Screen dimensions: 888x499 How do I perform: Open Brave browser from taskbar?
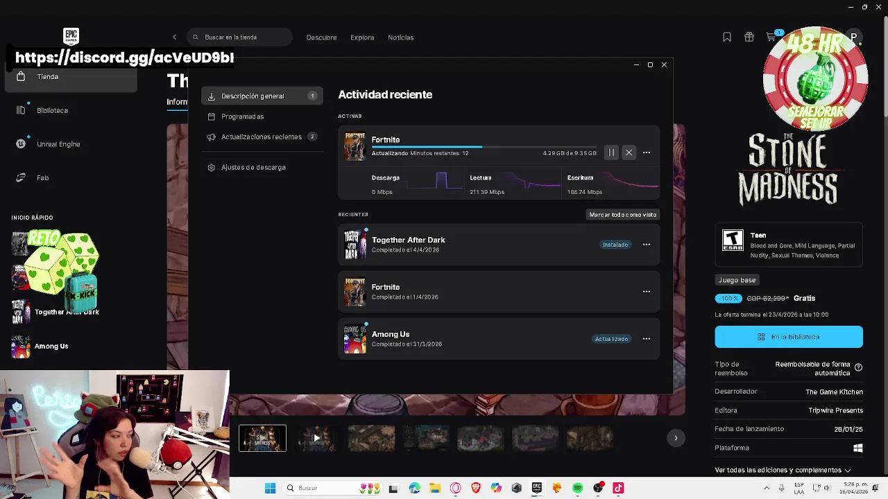[x=475, y=489]
